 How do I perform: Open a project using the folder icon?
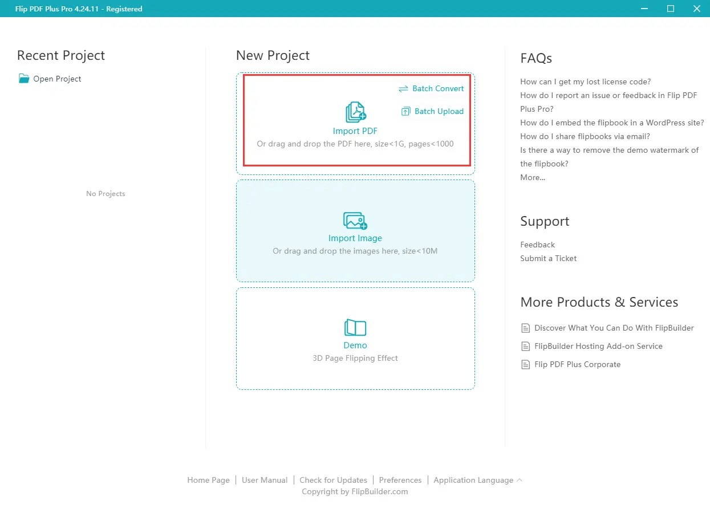click(x=23, y=78)
